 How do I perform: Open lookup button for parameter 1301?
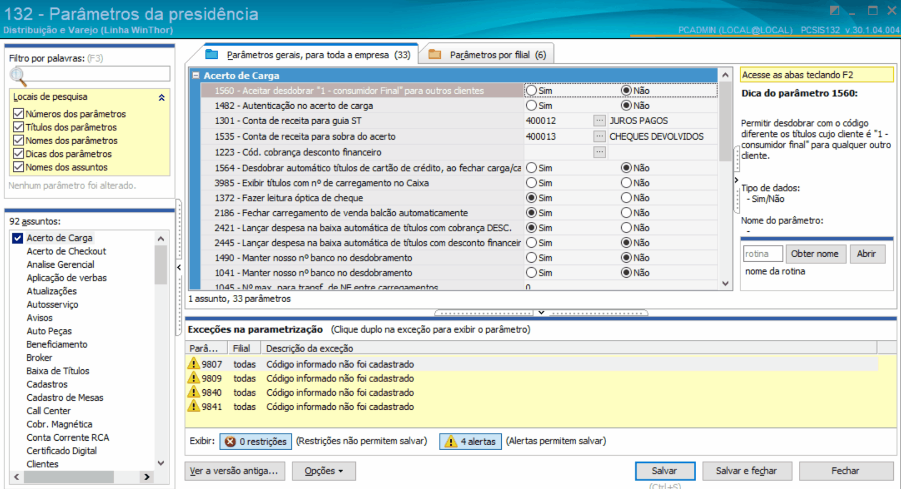coord(600,120)
